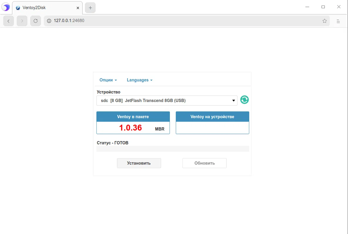Viewport: 348px width, 234px height.
Task: Close the Ventoy2Disk tab
Action: click(78, 8)
